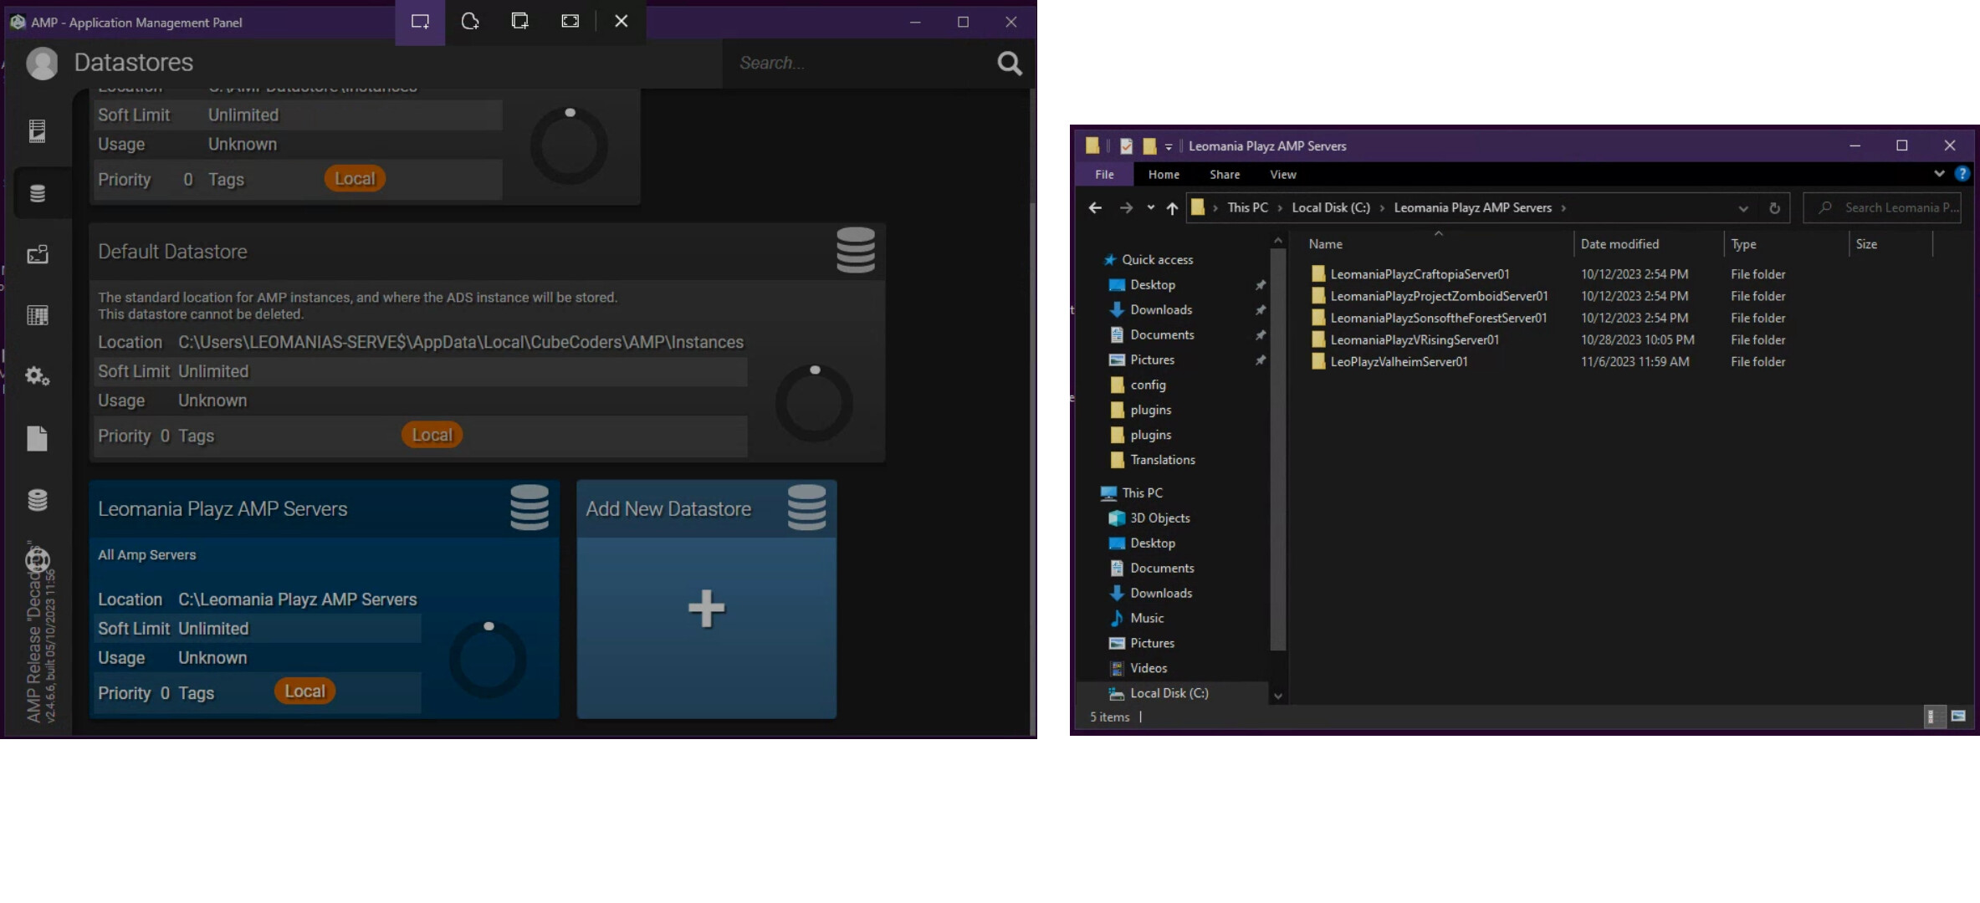Go up one folder with the Up arrow
Viewport: 1980px width, 903px height.
coord(1172,208)
